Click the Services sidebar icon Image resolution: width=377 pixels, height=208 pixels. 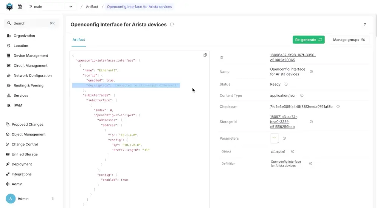click(9, 96)
